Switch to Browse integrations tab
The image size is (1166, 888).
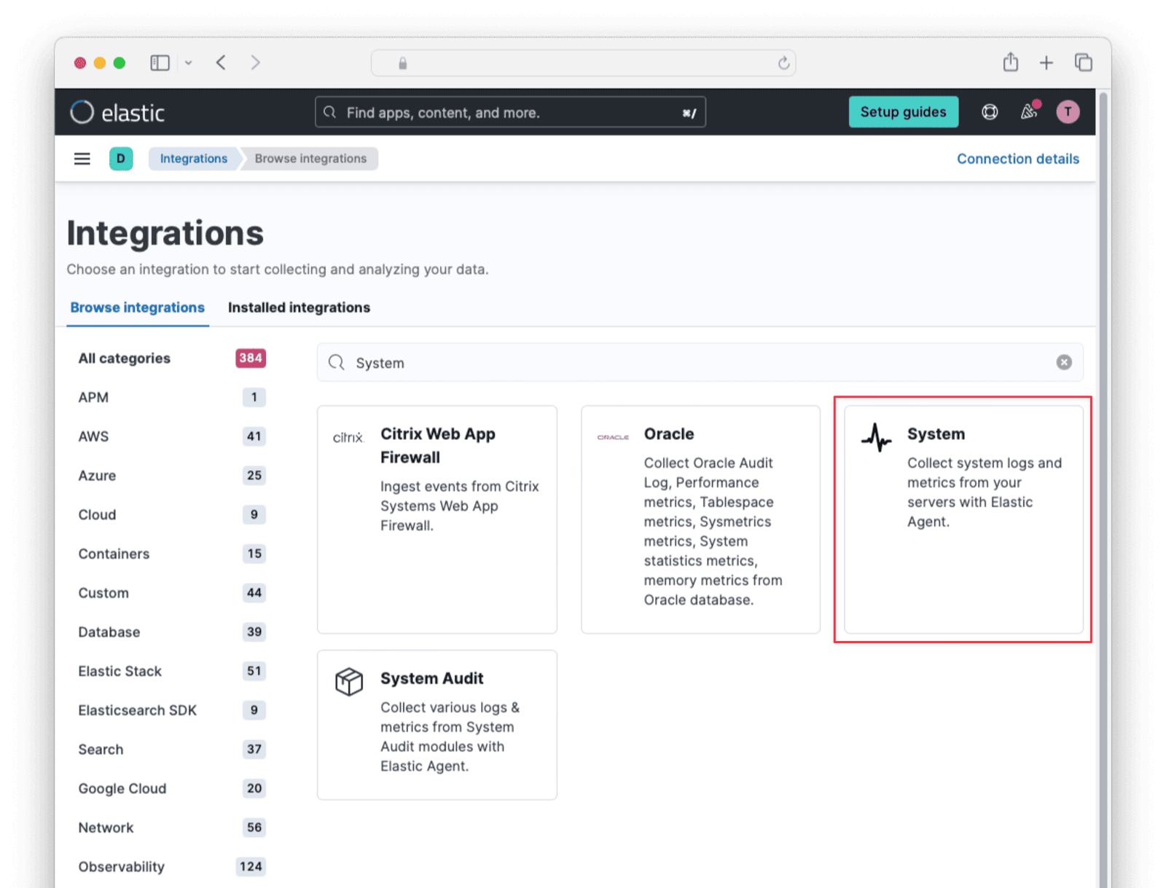pyautogui.click(x=137, y=307)
